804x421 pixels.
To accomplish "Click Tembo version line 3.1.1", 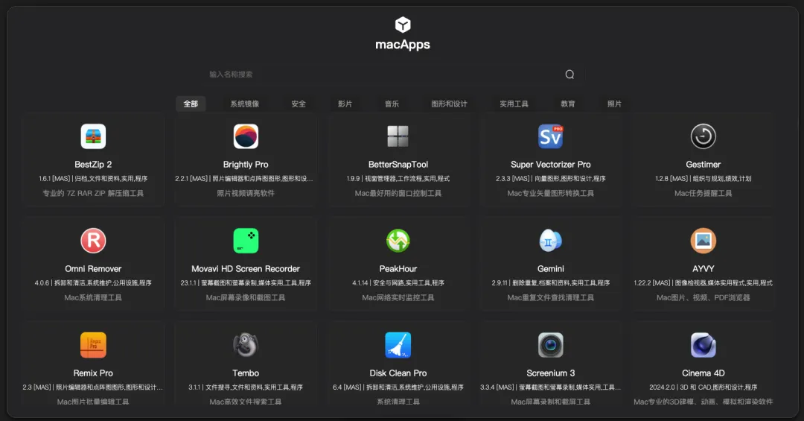I will (246, 387).
